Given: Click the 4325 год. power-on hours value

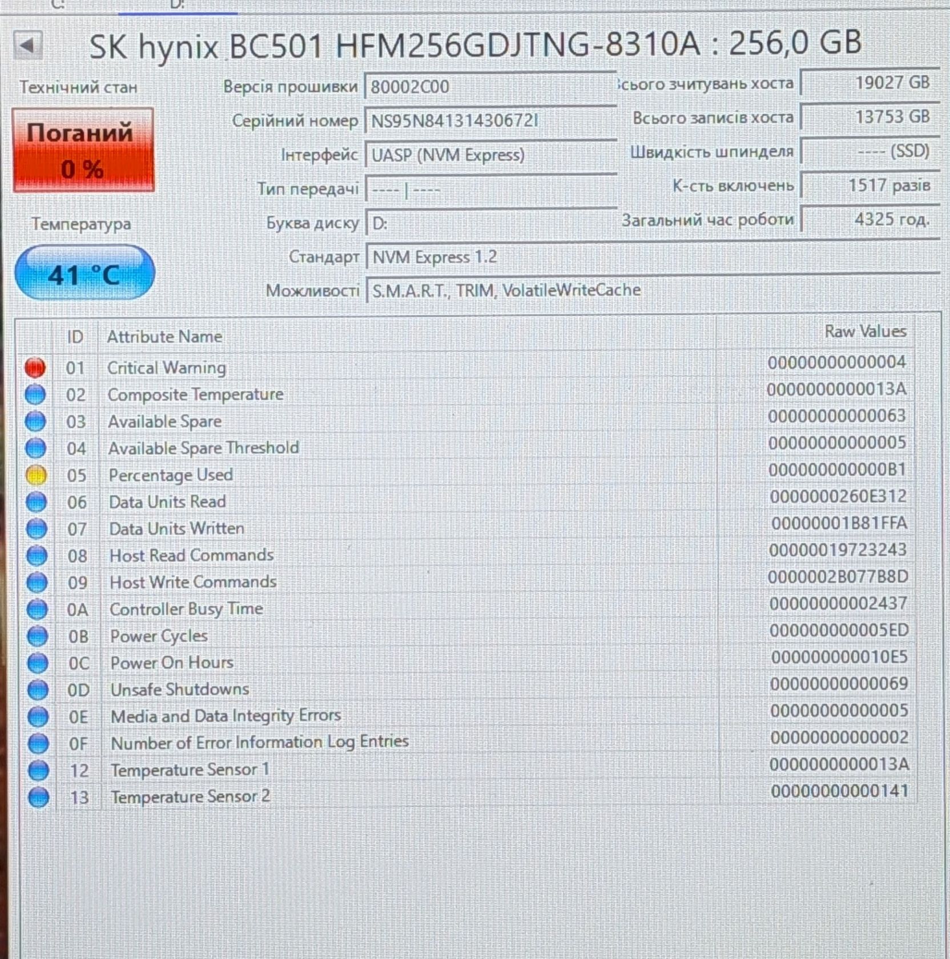Looking at the screenshot, I should 870,220.
